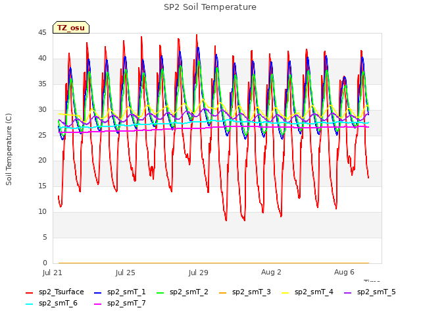Click the 20 y-axis tick label
The image size is (421, 316).
pyautogui.click(x=42, y=161)
